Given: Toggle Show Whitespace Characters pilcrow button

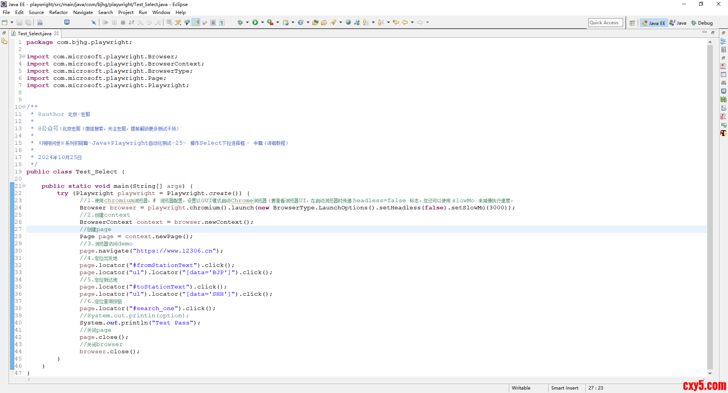Looking at the screenshot, I should pos(222,23).
